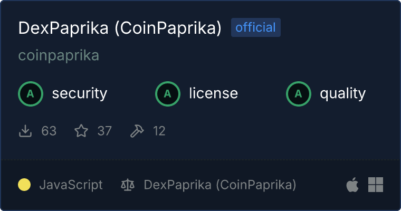Click the license scales icon
This screenshot has width=401, height=211.
pyautogui.click(x=128, y=185)
